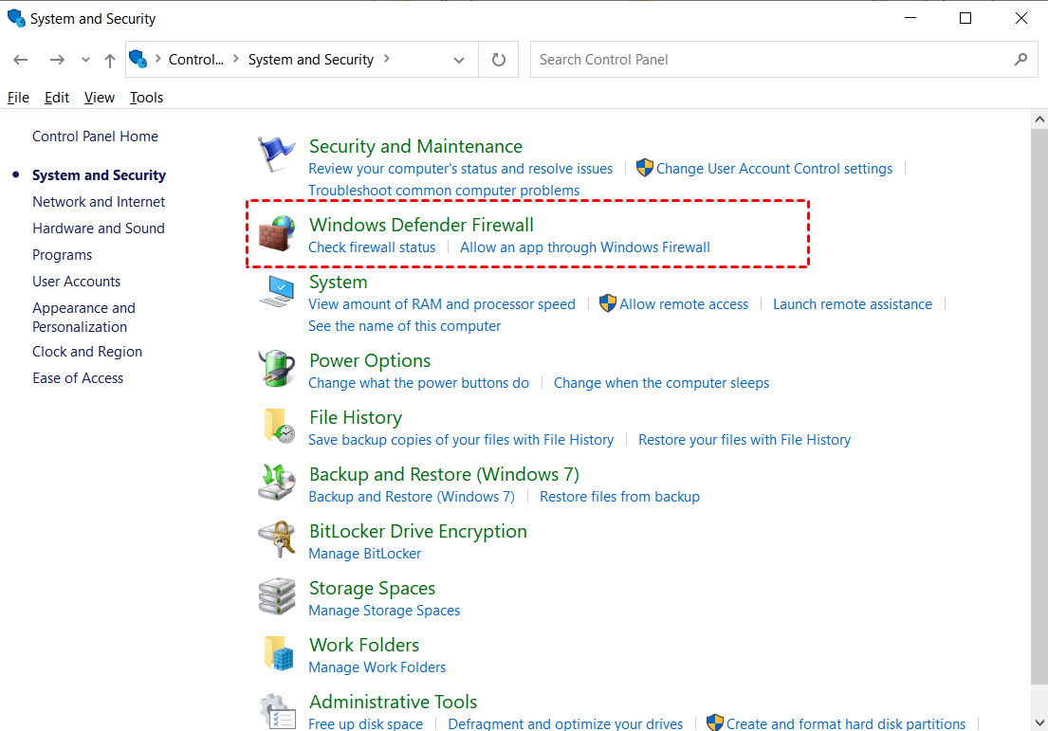Click the Security and Maintenance flag icon

277,155
